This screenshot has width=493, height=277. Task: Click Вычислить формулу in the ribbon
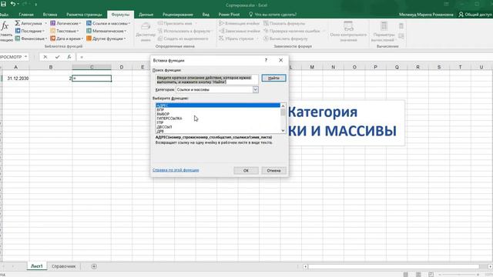click(285, 38)
